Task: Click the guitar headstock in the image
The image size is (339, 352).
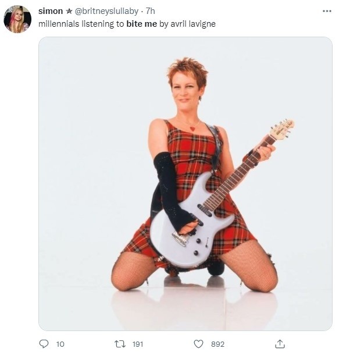Action: (x=282, y=129)
